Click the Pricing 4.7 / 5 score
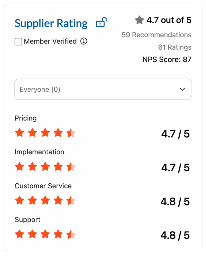206x256 pixels. [x=175, y=134]
